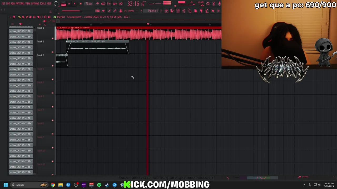This screenshot has height=189, width=337.
Task: Open the ADD menu
Action: click(13, 3)
